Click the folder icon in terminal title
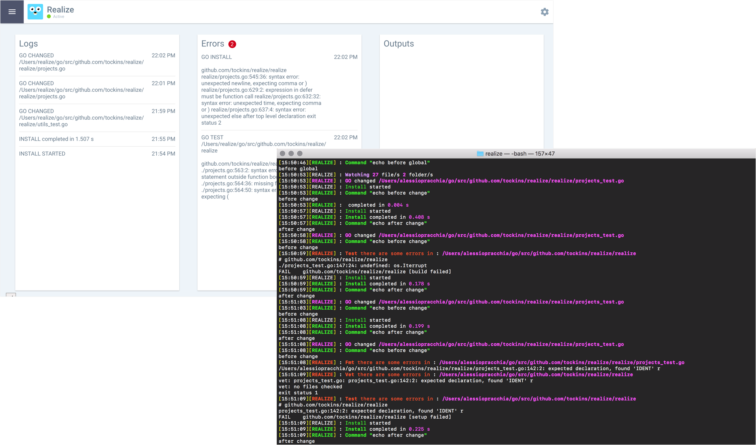The width and height of the screenshot is (756, 445). coord(480,154)
